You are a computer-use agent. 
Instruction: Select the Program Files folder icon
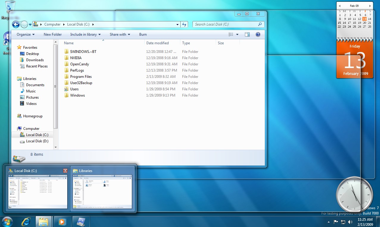(x=67, y=77)
